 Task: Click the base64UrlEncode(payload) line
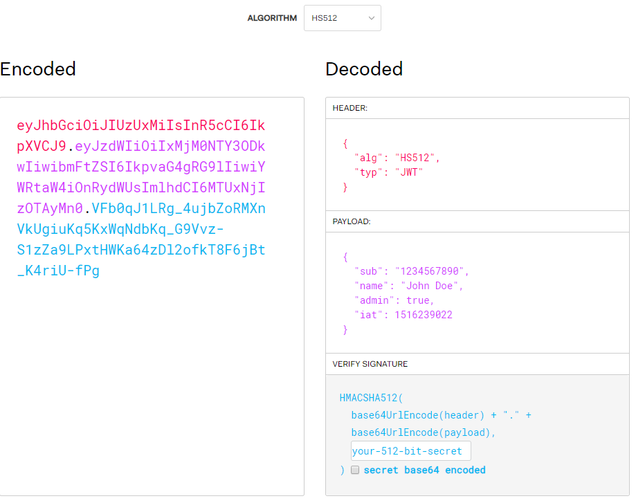coord(423,432)
